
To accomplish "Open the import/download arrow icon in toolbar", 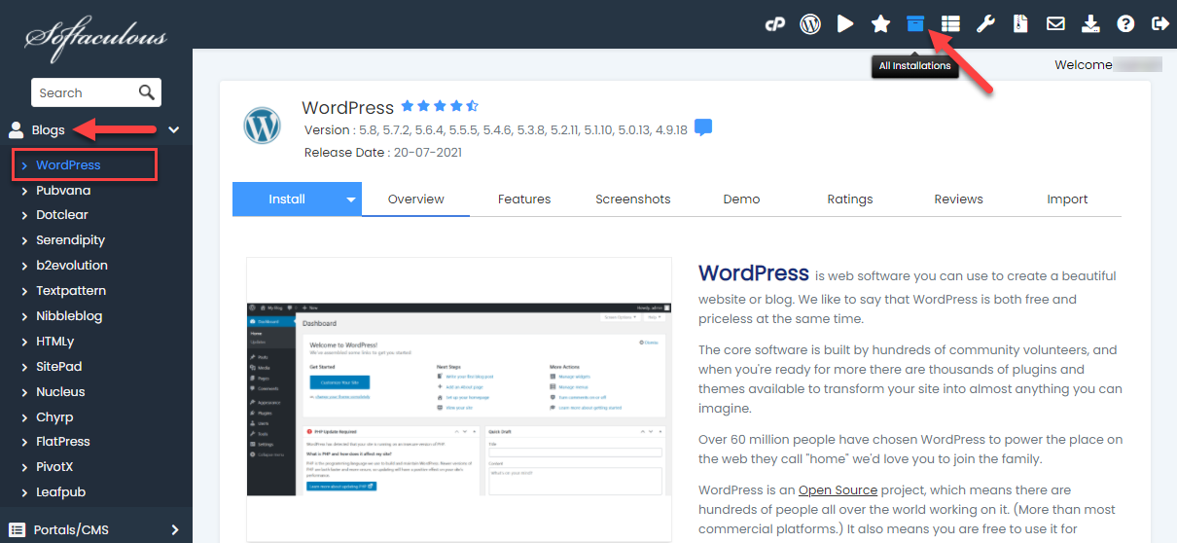I will pos(1090,24).
